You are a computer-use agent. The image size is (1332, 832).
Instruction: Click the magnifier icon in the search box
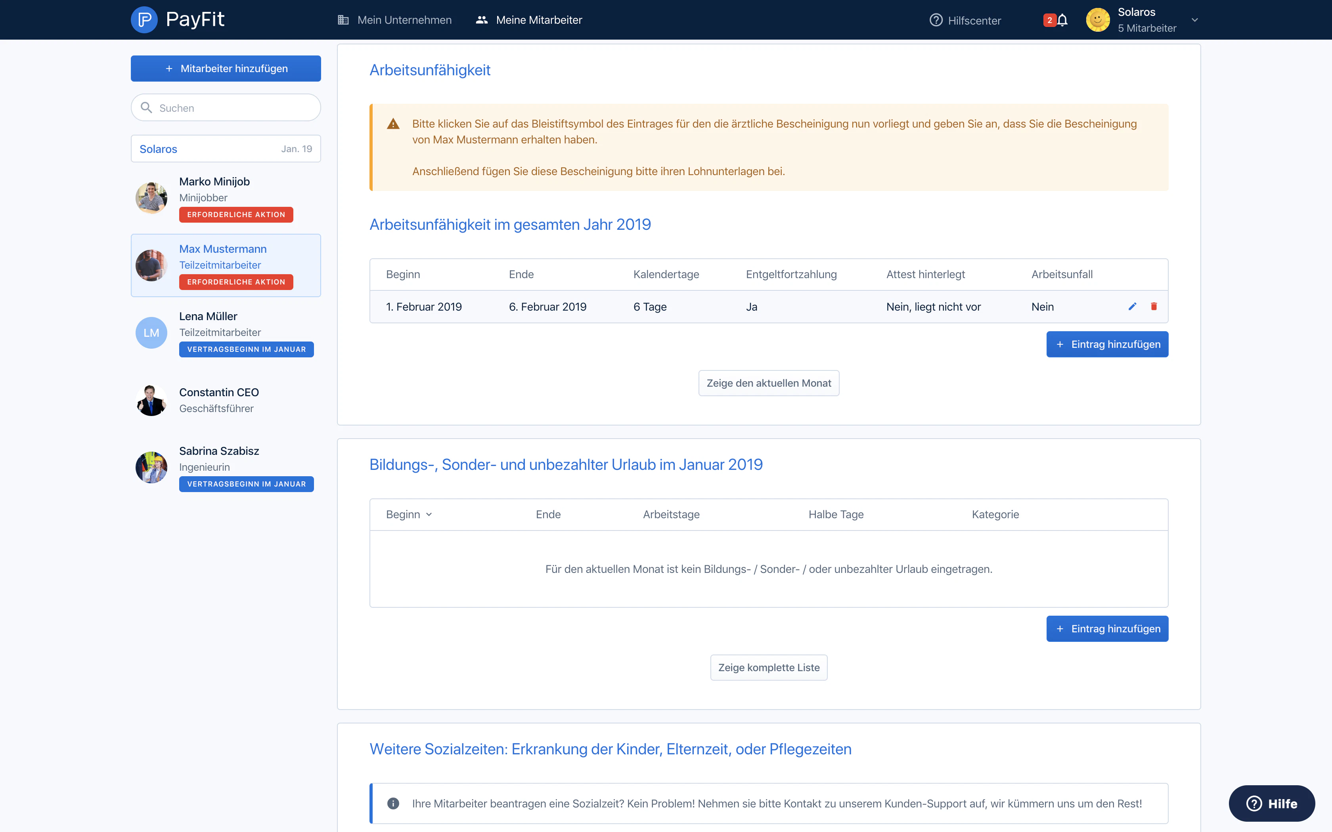(146, 107)
